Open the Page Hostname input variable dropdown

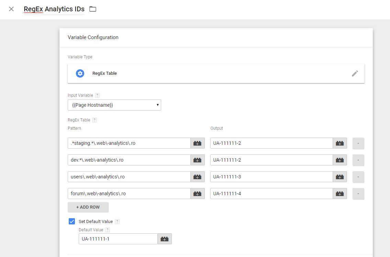click(x=114, y=105)
